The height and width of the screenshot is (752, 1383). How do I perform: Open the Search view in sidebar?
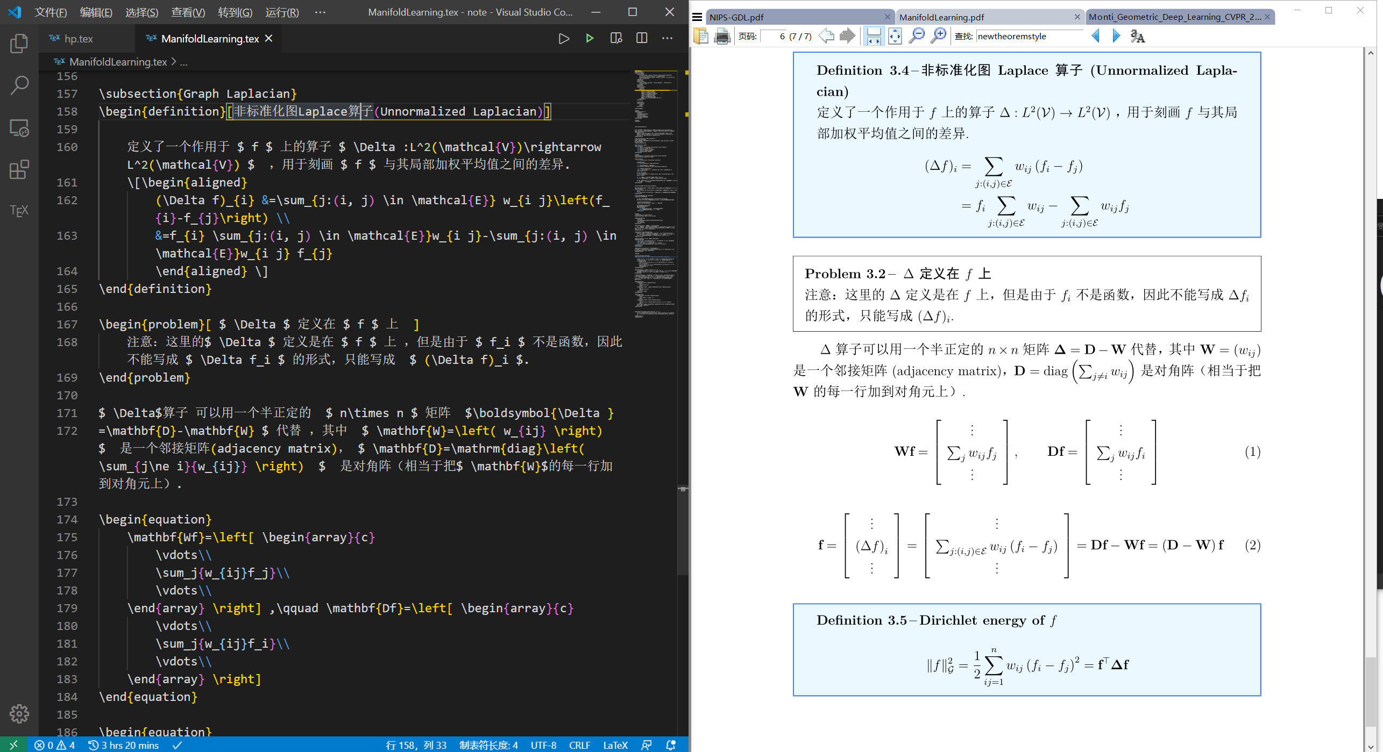[19, 85]
